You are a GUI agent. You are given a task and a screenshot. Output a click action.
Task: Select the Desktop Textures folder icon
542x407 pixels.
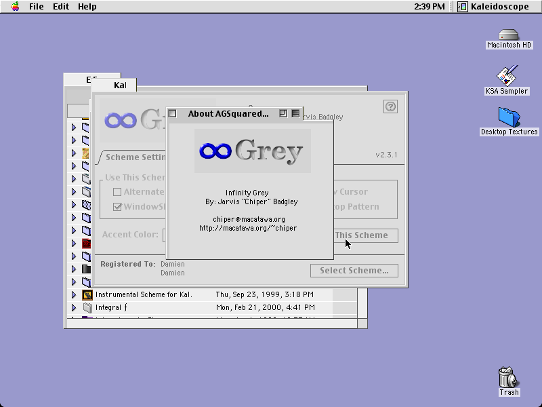click(x=509, y=117)
